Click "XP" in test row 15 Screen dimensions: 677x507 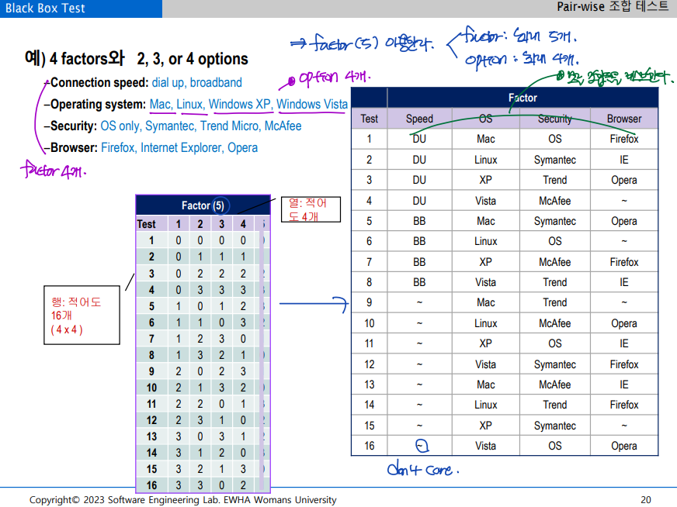pyautogui.click(x=486, y=426)
